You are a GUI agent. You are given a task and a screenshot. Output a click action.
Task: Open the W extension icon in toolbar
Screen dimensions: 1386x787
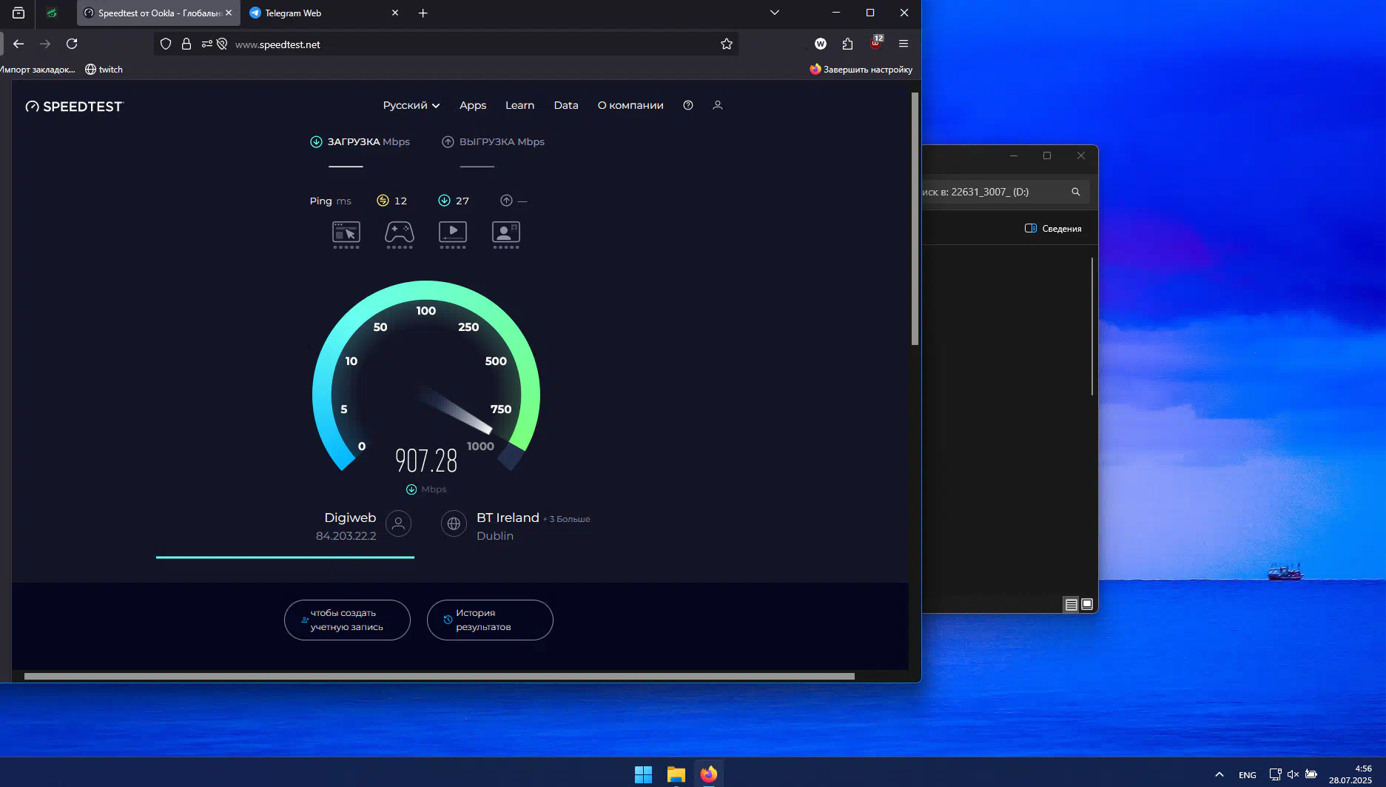(821, 44)
